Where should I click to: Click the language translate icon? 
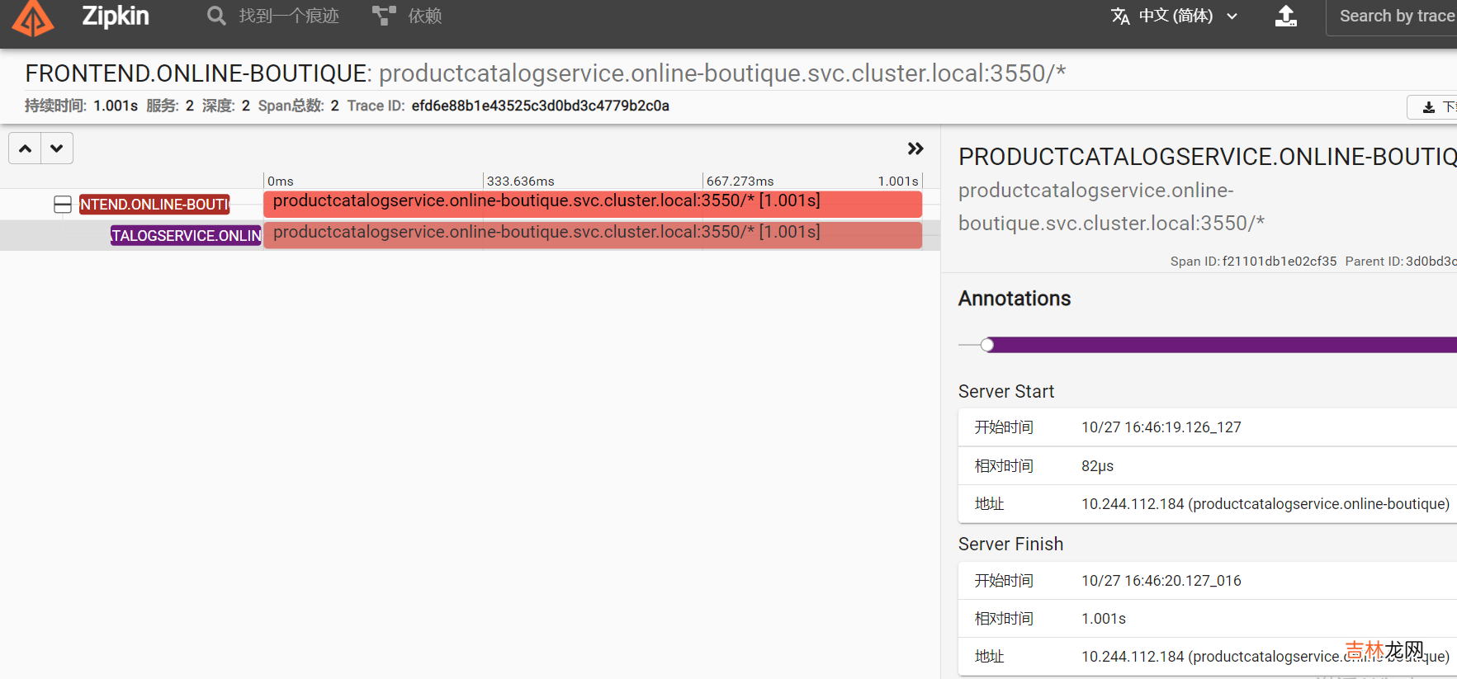coord(1120,17)
